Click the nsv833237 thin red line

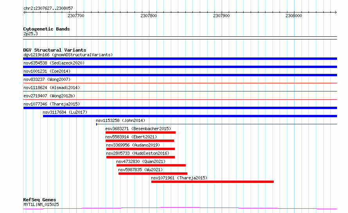(x=180, y=83)
